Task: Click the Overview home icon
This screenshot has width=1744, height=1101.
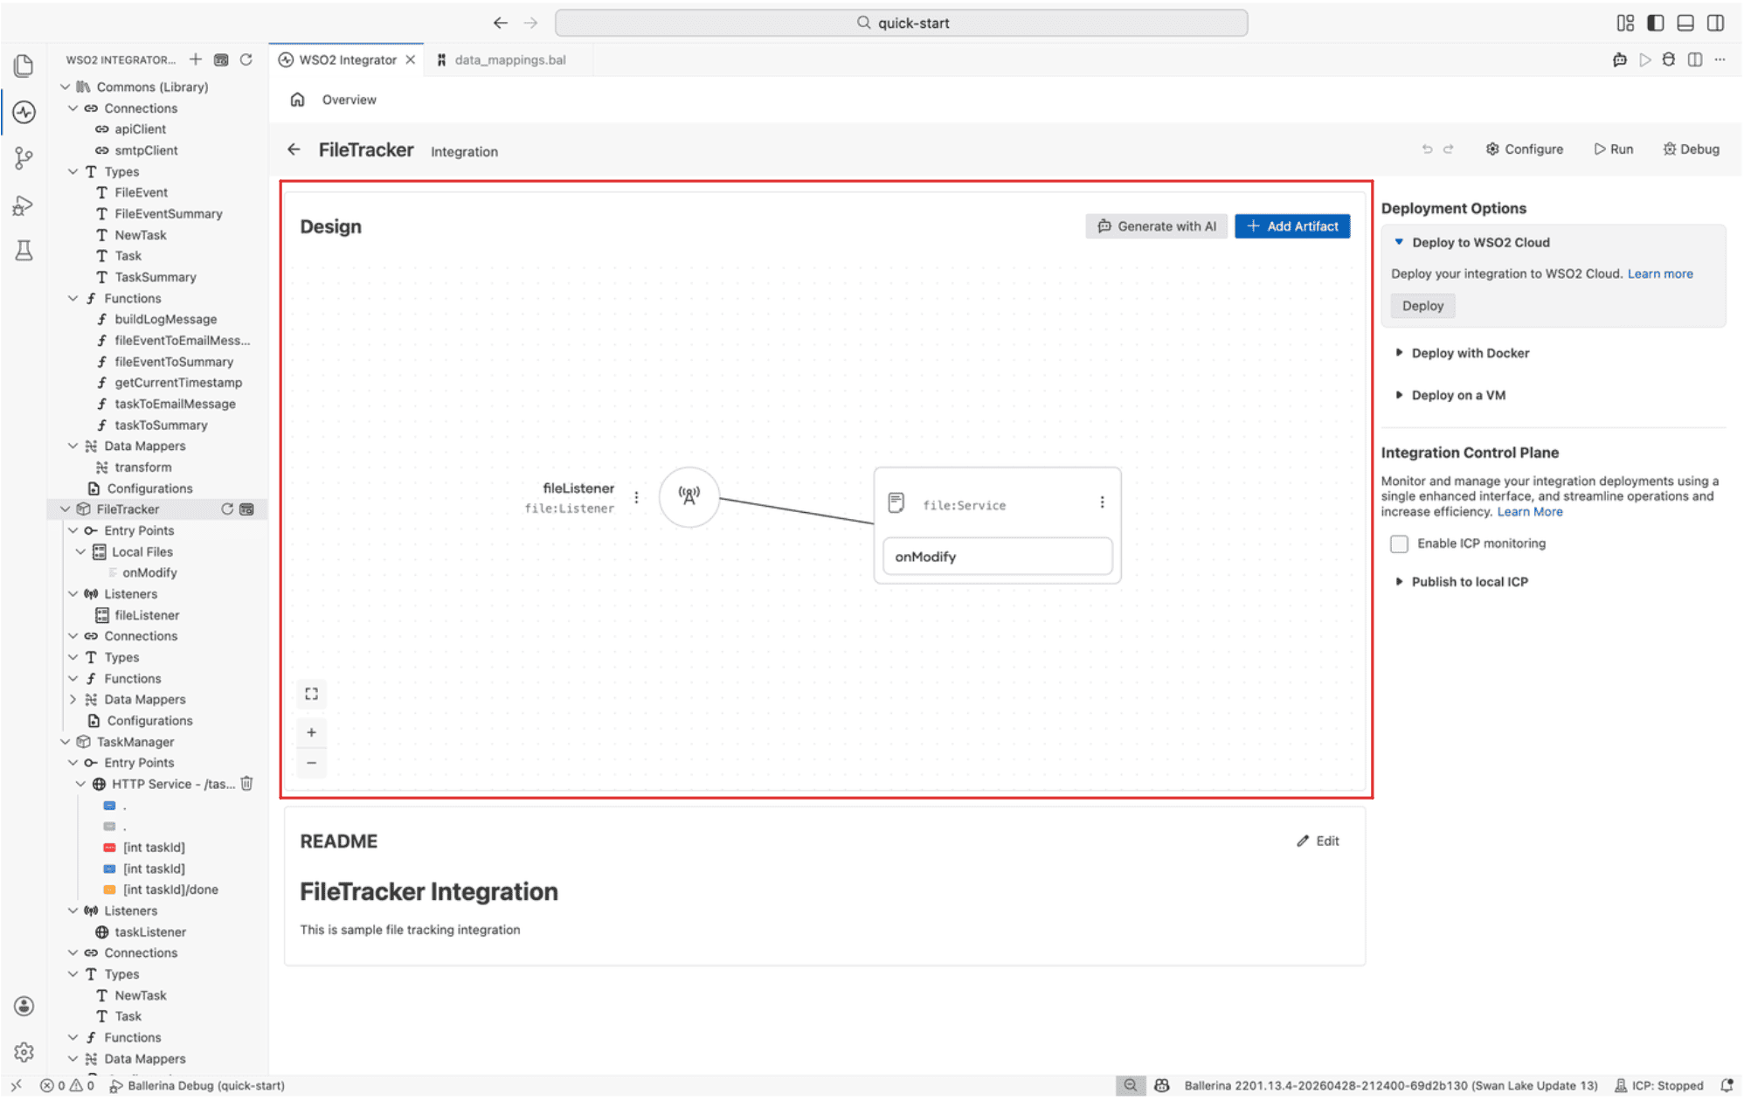Action: pos(297,100)
